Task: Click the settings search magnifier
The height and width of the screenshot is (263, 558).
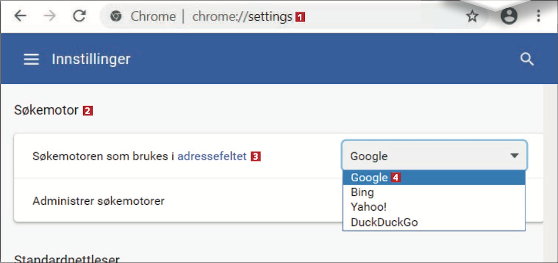Action: [x=527, y=59]
